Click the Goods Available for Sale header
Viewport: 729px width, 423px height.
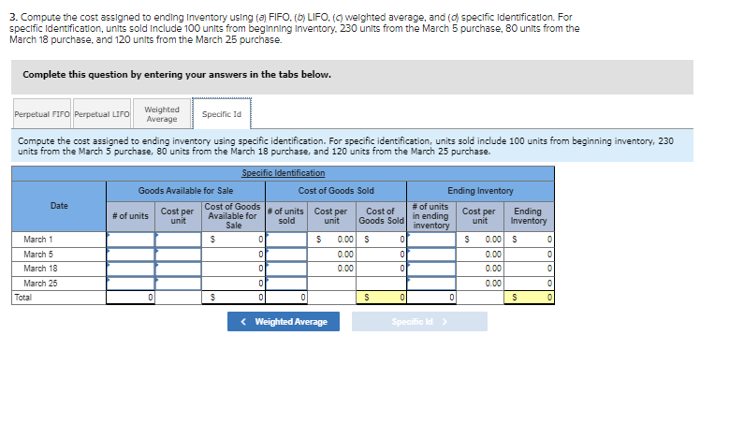(x=185, y=191)
